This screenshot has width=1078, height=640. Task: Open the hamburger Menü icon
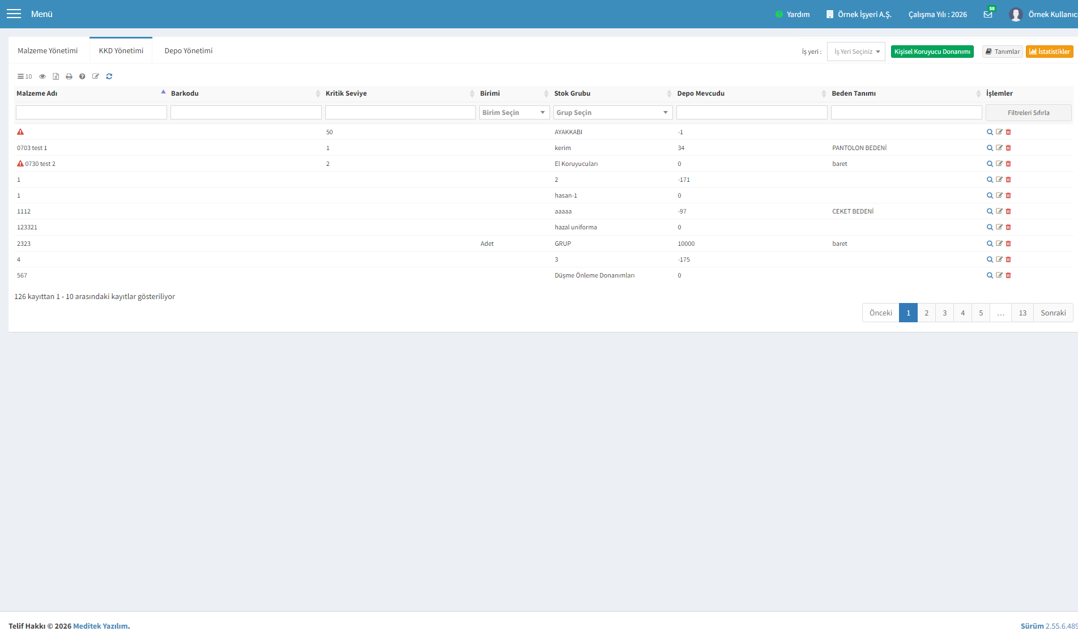14,14
